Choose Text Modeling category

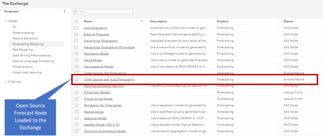[x=22, y=50]
